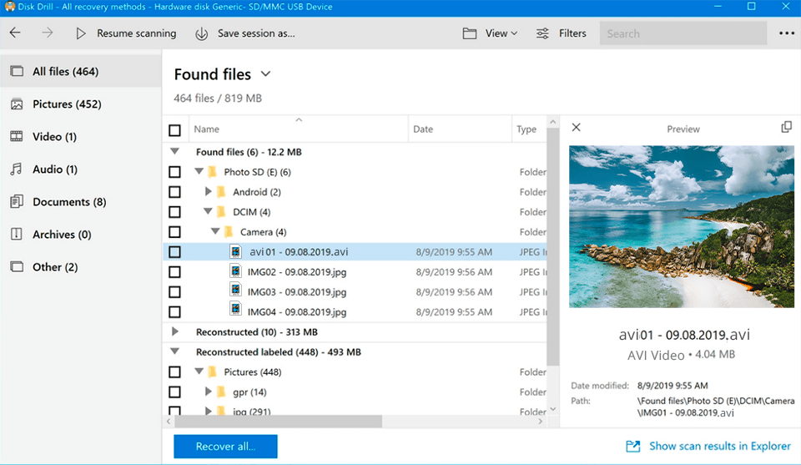Open Filters panel via its label
This screenshot has height=465, width=801.
click(x=572, y=33)
